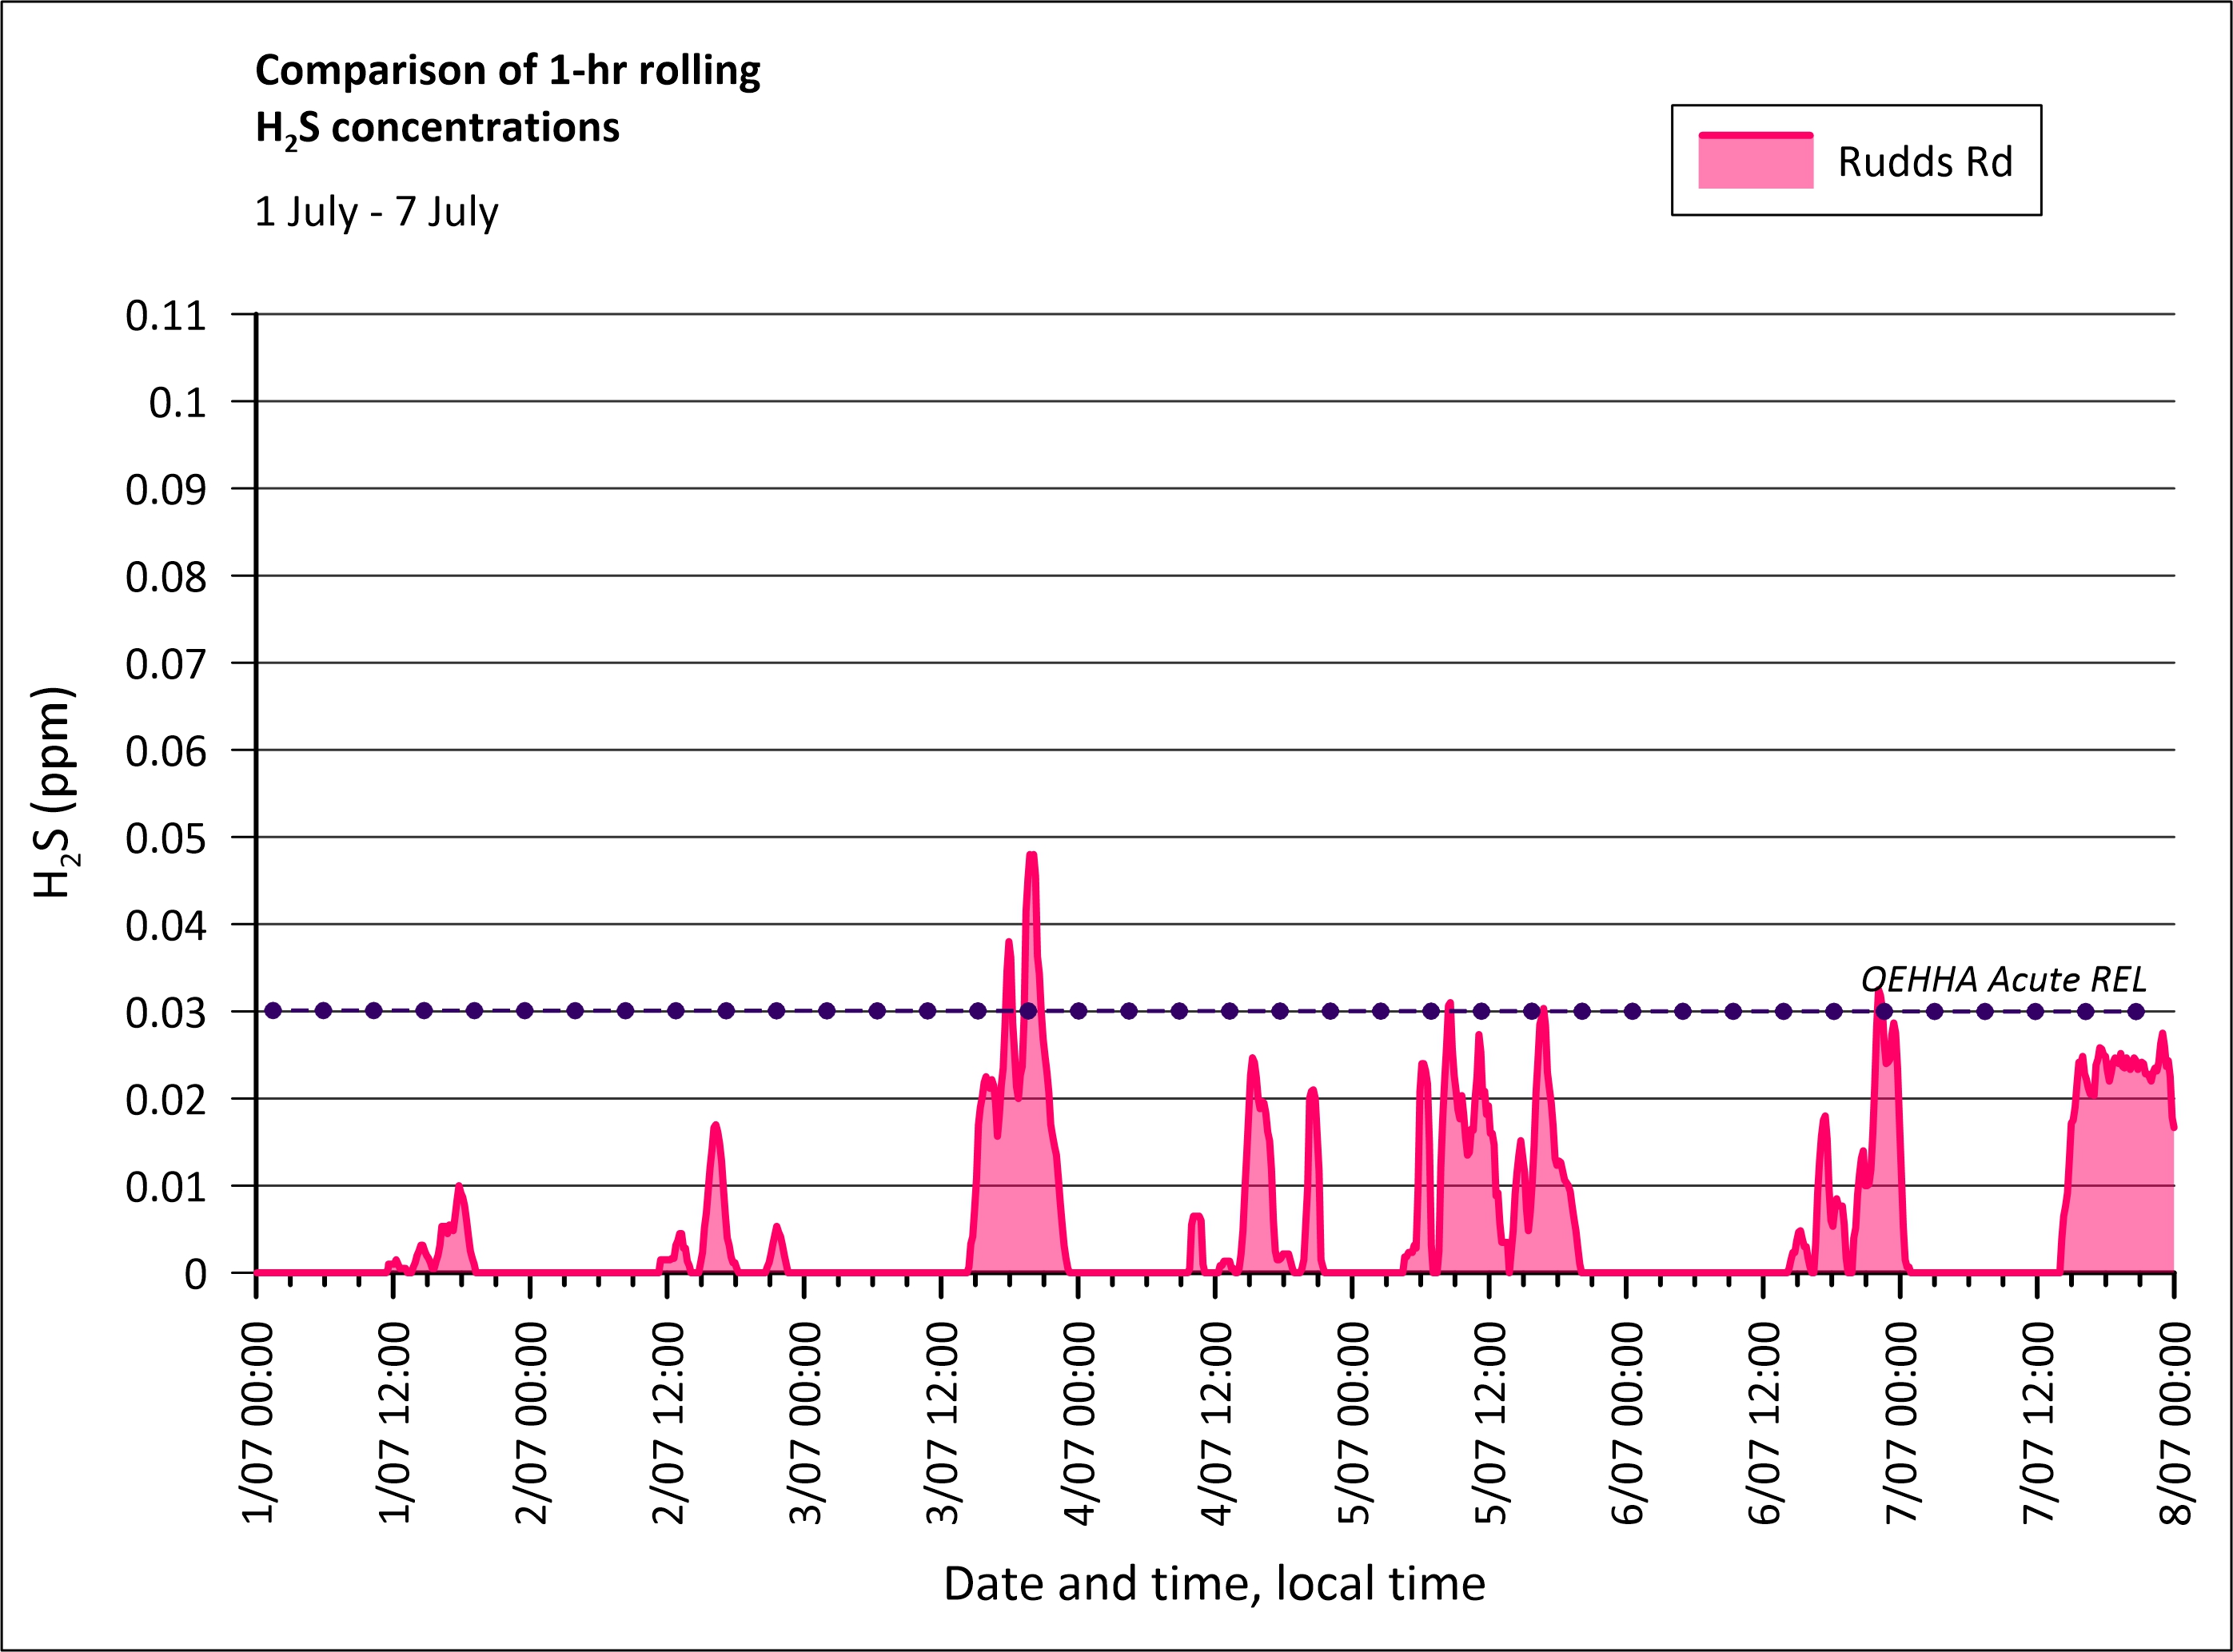This screenshot has height=1652, width=2233.
Task: Select the H2S (ppm) y-axis title
Action: [x=54, y=793]
